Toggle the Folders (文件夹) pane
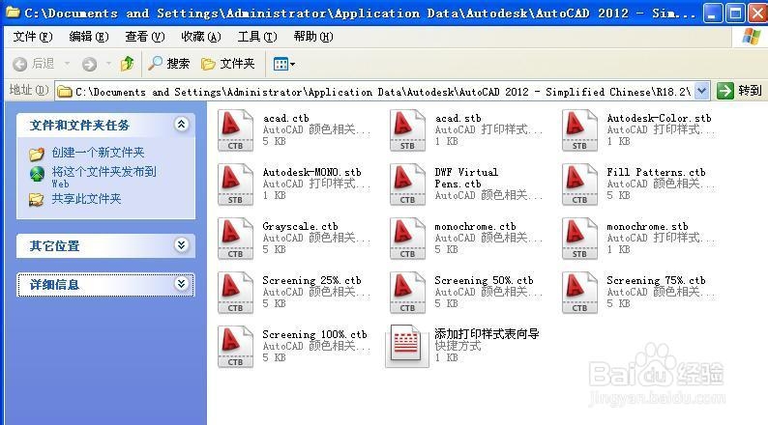This screenshot has height=425, width=768. click(228, 64)
